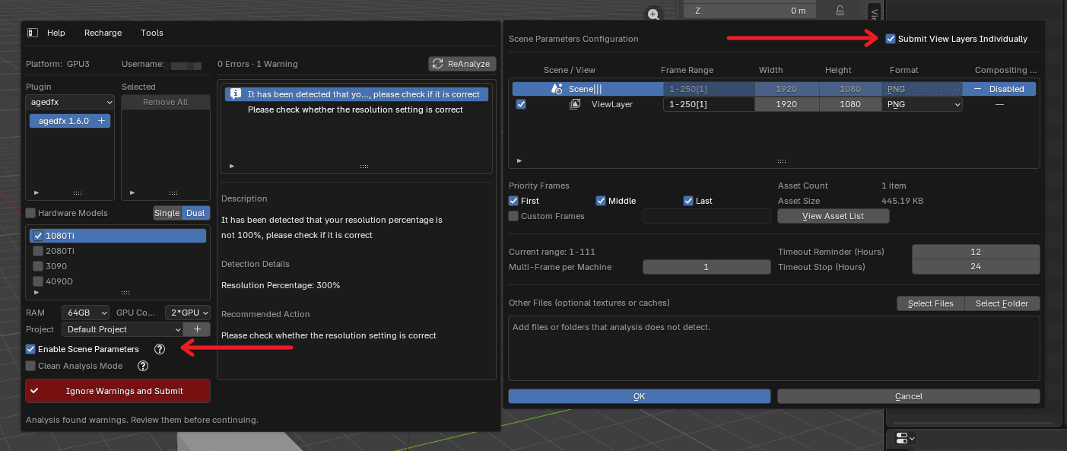Viewport: 1067px width, 451px height.
Task: Click Ignore Warnings and Submit
Action: click(118, 391)
